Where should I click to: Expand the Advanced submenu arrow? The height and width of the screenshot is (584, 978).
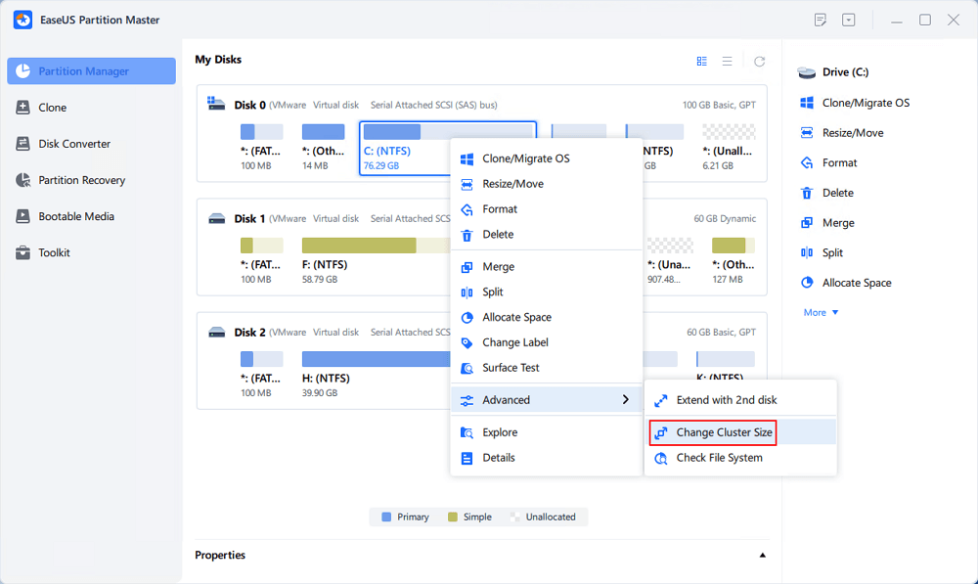626,400
